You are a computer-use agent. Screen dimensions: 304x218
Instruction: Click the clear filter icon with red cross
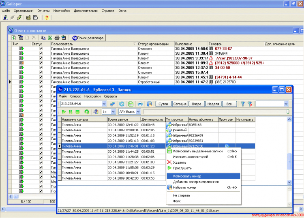click(250, 104)
